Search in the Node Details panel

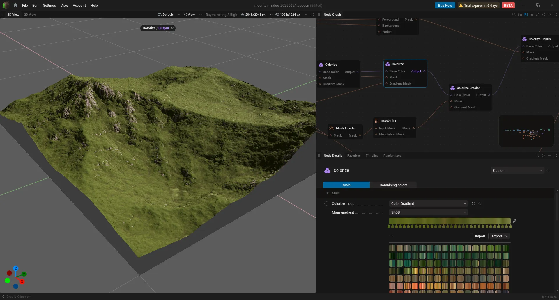(x=537, y=156)
